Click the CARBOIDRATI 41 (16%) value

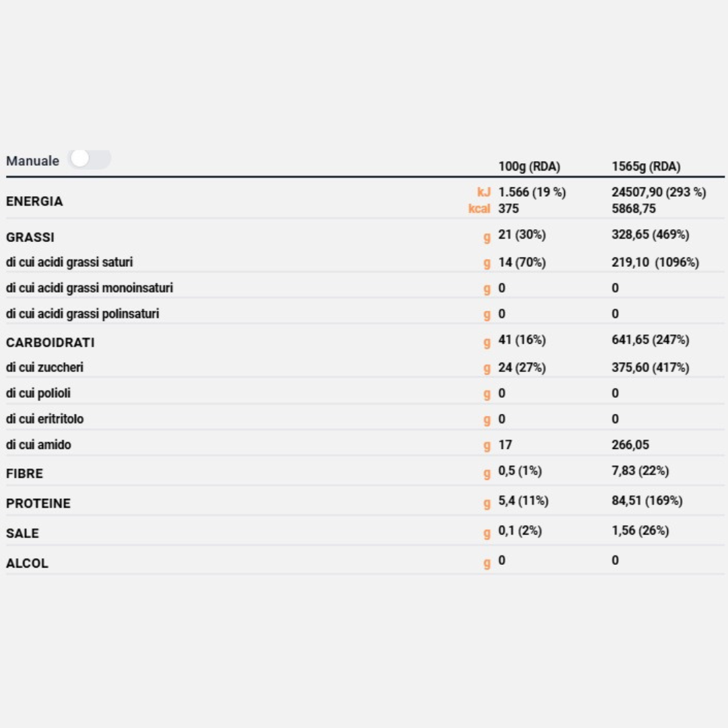point(522,340)
